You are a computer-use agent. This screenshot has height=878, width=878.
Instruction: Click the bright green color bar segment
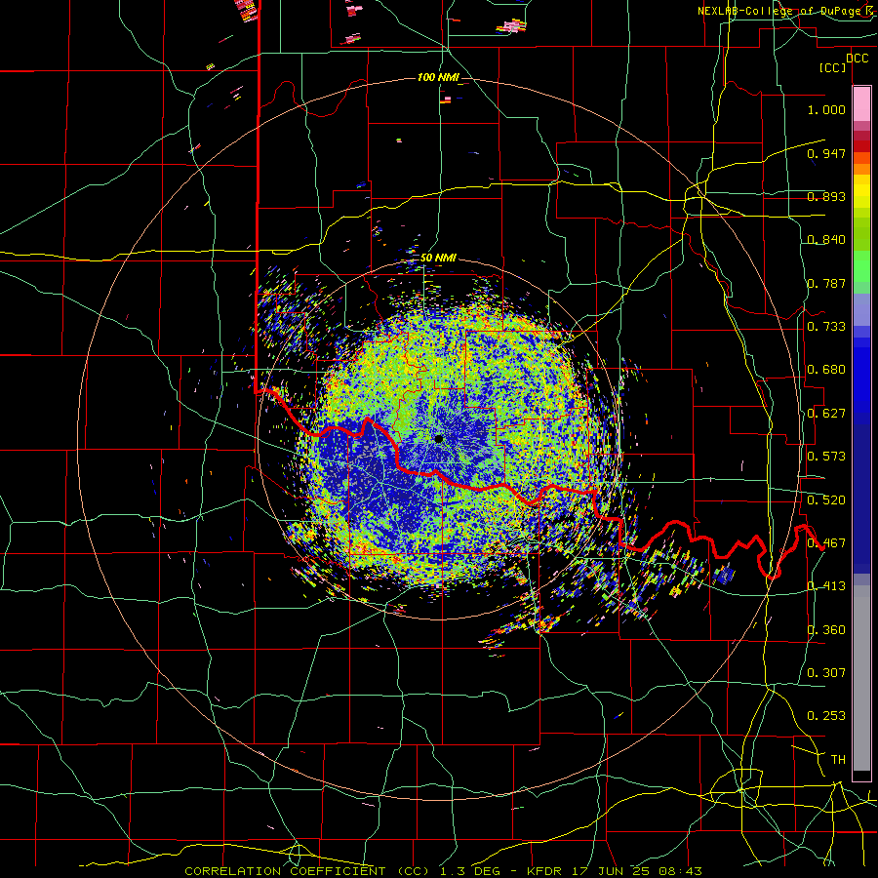pyautogui.click(x=861, y=266)
